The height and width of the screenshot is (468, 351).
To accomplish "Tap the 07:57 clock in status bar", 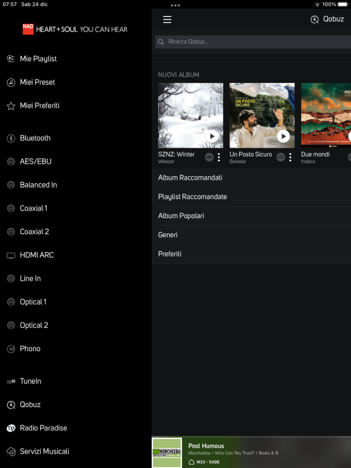I will [x=10, y=5].
